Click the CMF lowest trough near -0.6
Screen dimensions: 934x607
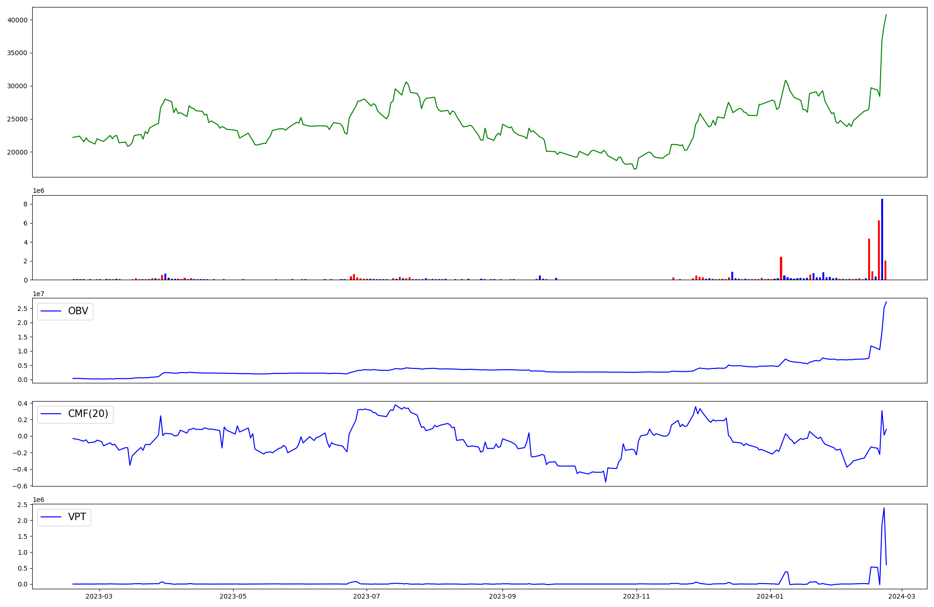point(606,481)
